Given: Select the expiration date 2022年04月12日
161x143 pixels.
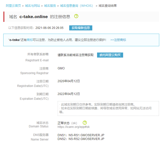Looking at the screenshot, I should (x=69, y=94).
